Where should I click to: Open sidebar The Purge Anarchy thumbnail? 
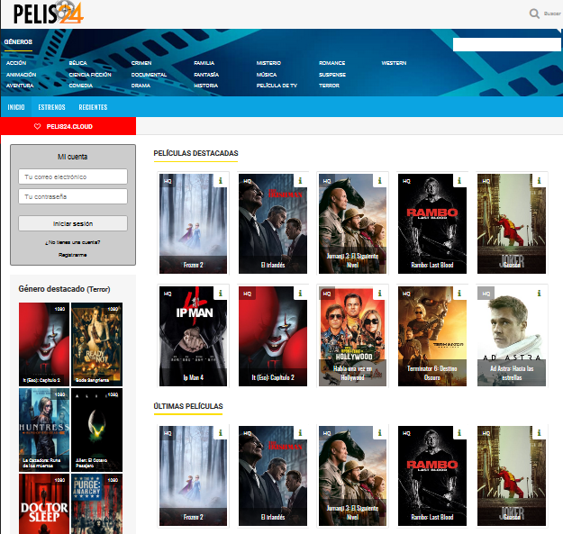click(x=97, y=504)
